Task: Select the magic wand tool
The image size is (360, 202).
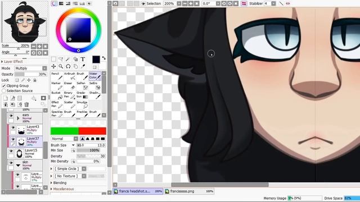Action: click(x=68, y=59)
